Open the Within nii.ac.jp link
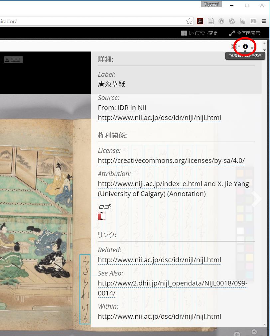Screen dimensions: 270x336 159,316
